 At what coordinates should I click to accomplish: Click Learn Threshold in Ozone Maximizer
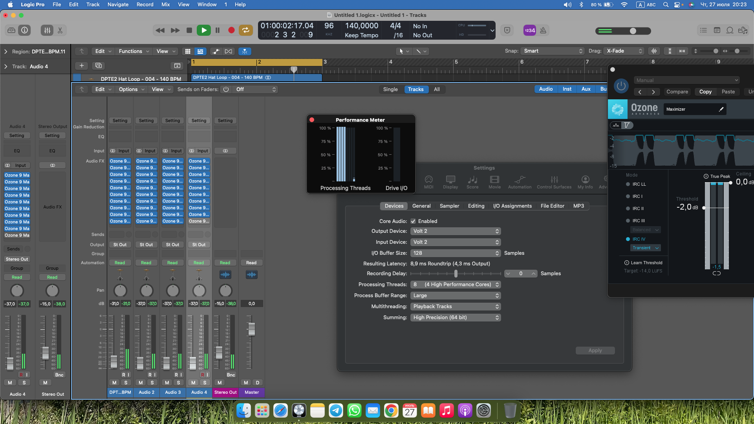[643, 263]
